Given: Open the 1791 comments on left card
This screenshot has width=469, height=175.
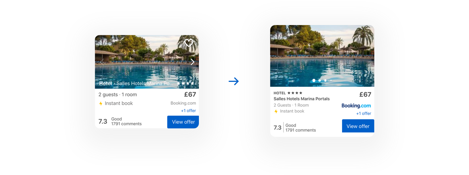Looking at the screenshot, I should point(126,124).
